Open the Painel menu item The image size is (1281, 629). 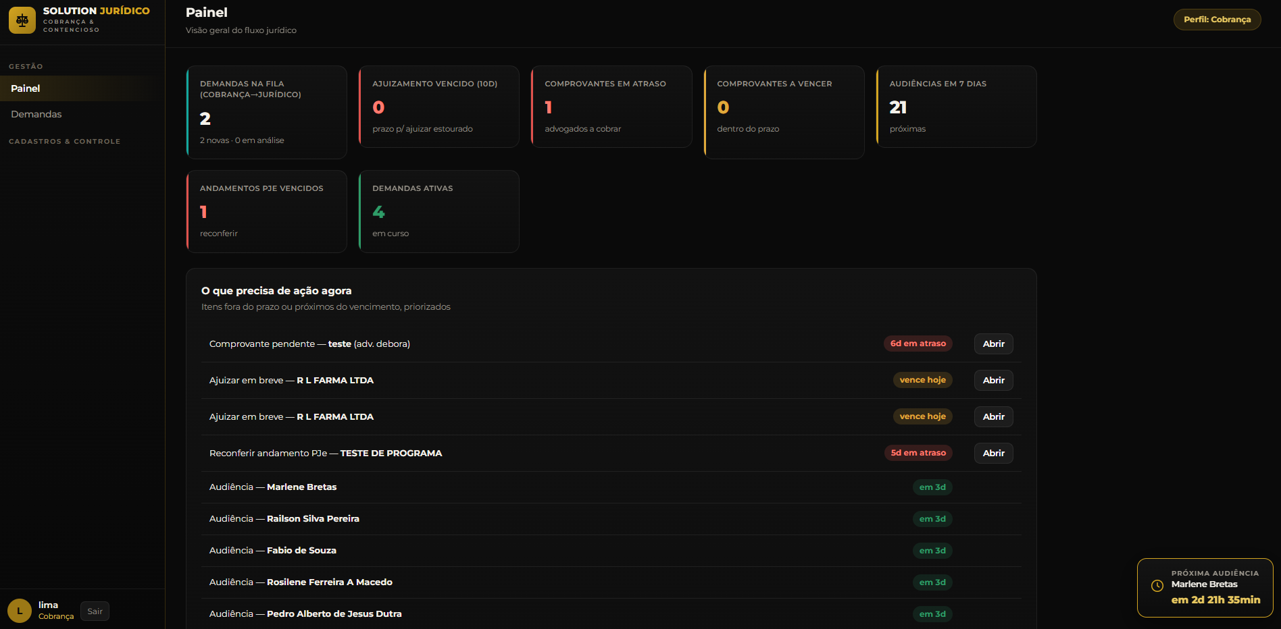82,88
